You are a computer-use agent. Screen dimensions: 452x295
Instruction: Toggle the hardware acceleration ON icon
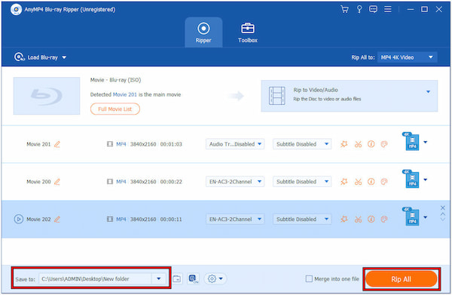click(193, 279)
